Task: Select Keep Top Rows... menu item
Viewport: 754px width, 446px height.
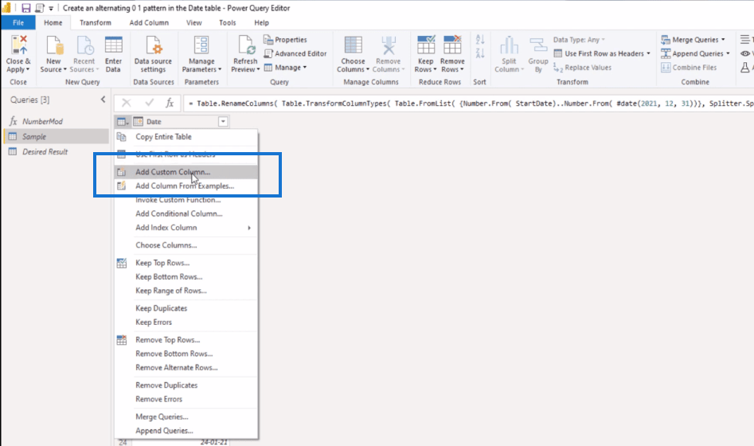Action: tap(186, 263)
